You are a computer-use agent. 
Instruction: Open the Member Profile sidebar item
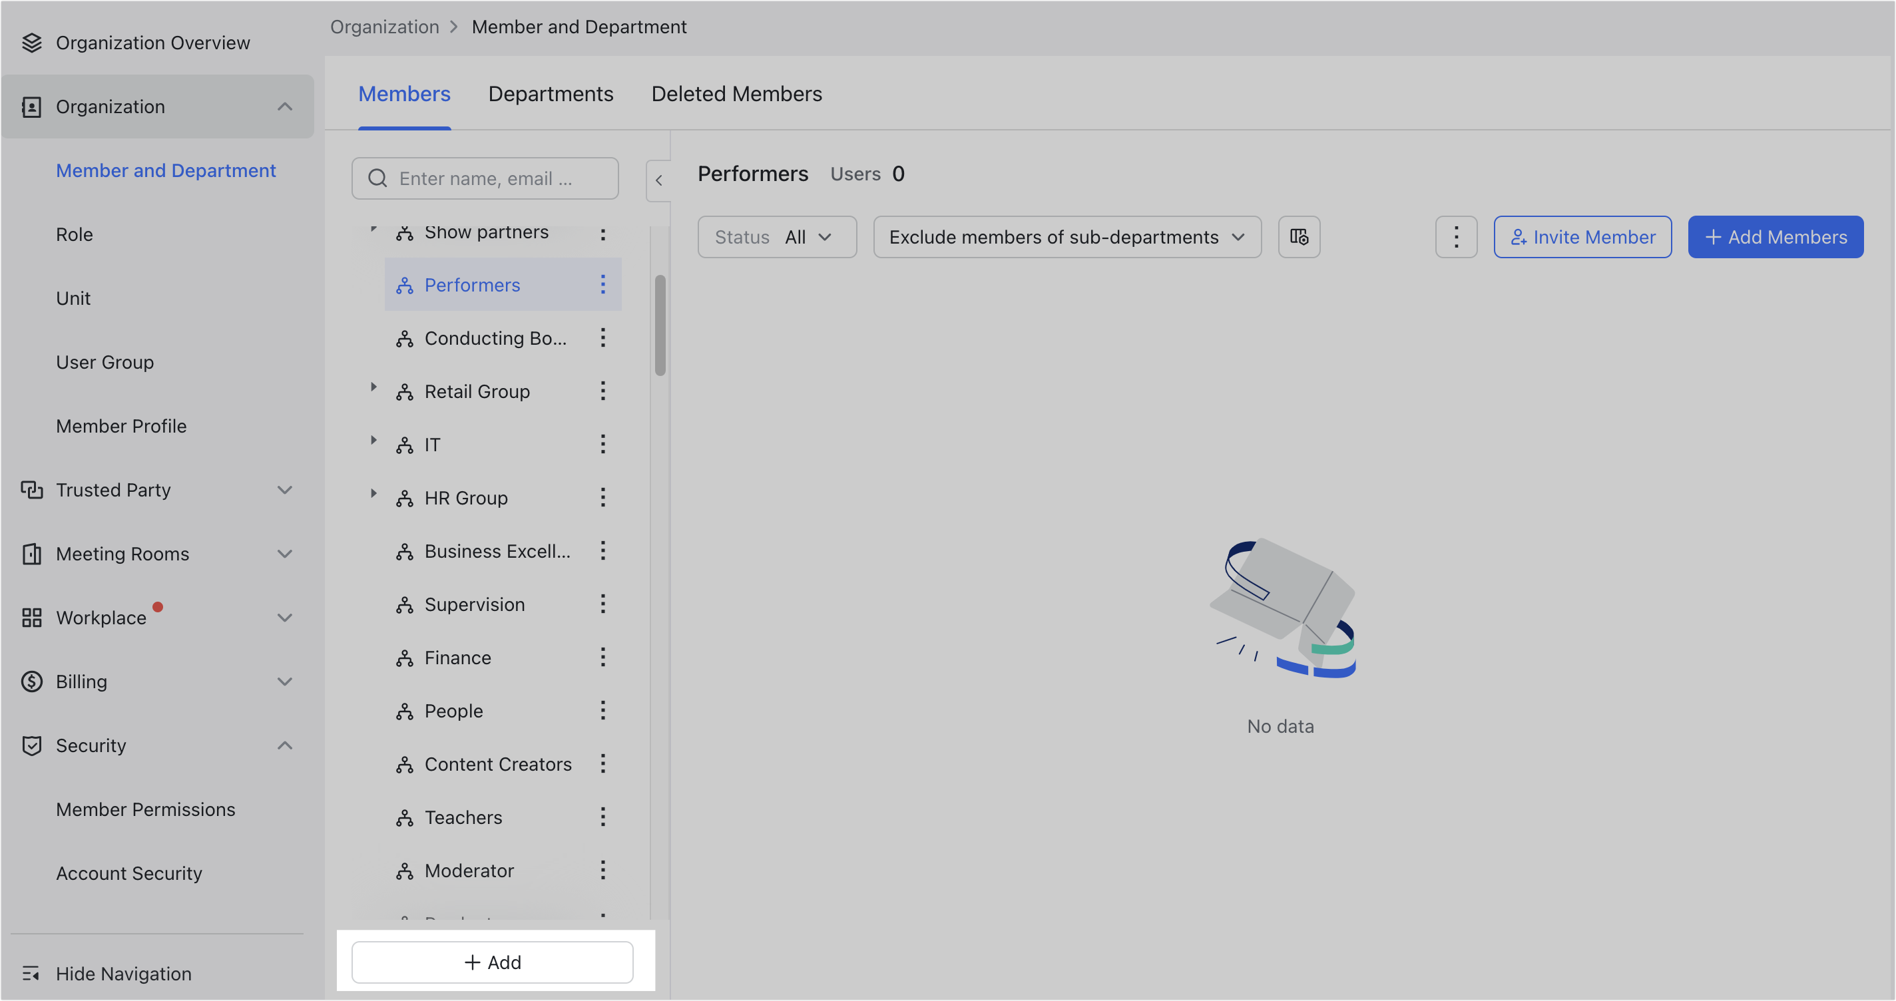click(121, 426)
